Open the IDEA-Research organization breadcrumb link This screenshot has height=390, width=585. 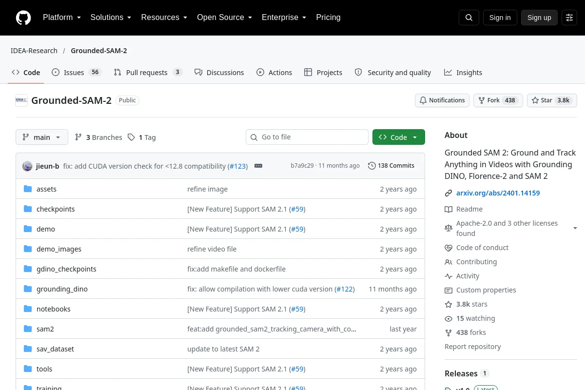pyautogui.click(x=34, y=51)
